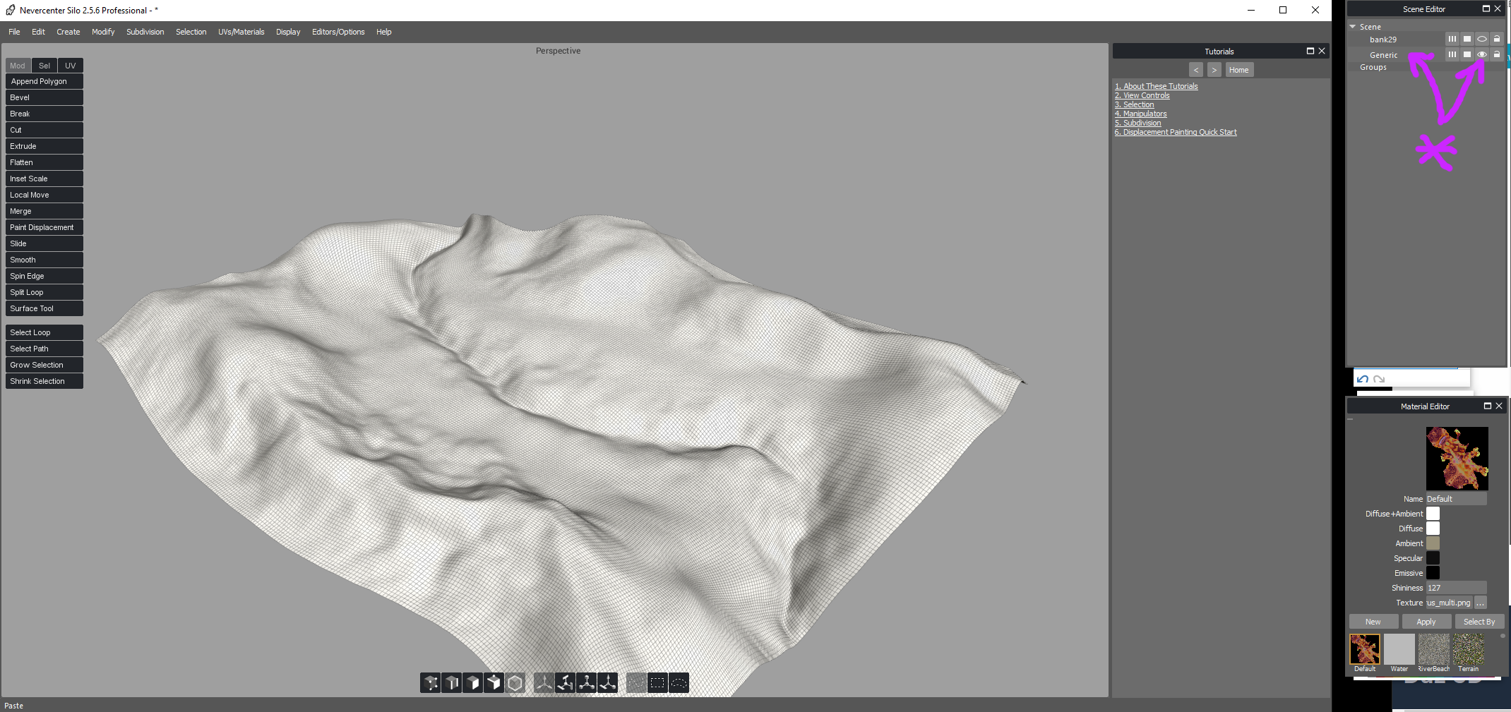Click the Smooth tool button
The height and width of the screenshot is (712, 1511).
click(44, 260)
